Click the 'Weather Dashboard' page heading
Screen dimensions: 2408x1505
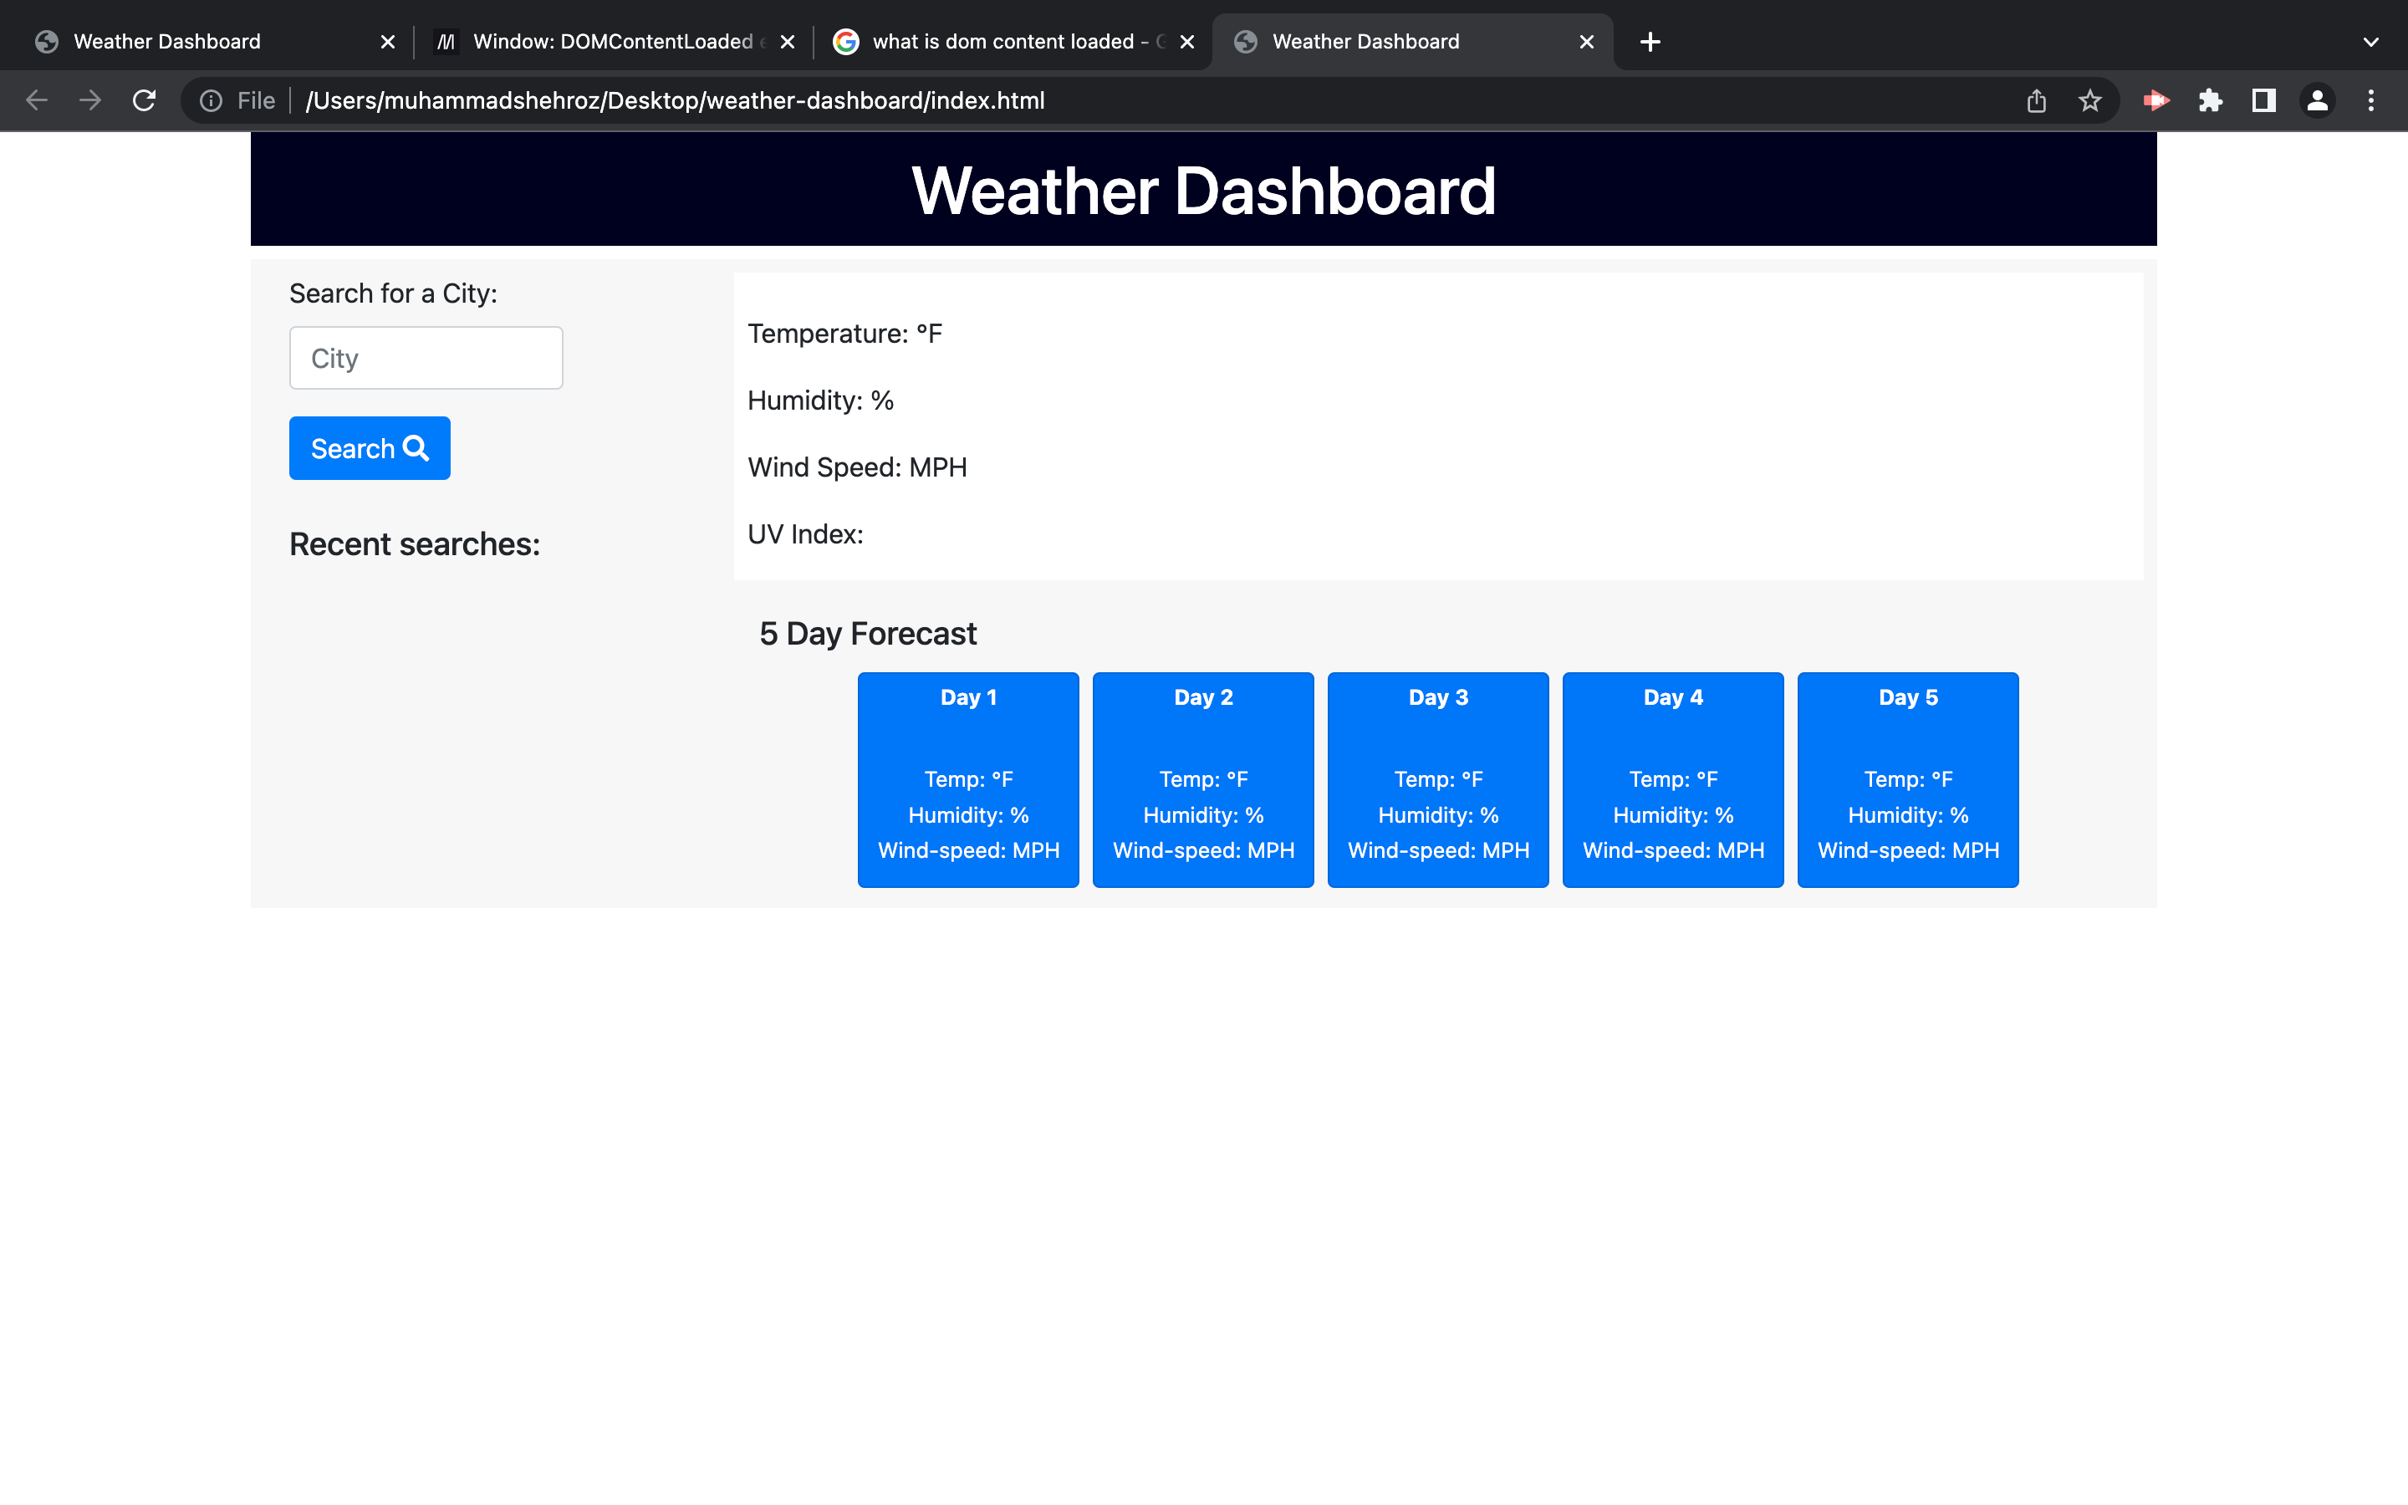coord(1203,190)
